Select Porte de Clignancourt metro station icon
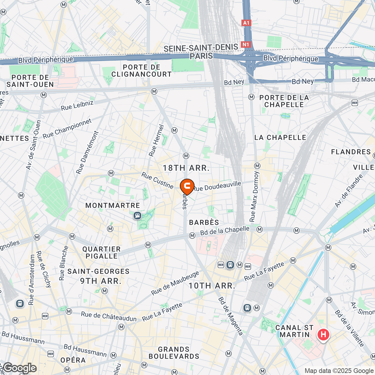 pos(154,91)
